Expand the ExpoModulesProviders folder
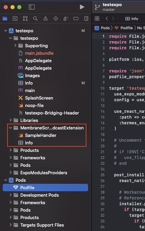145x231 pixels. [11, 172]
